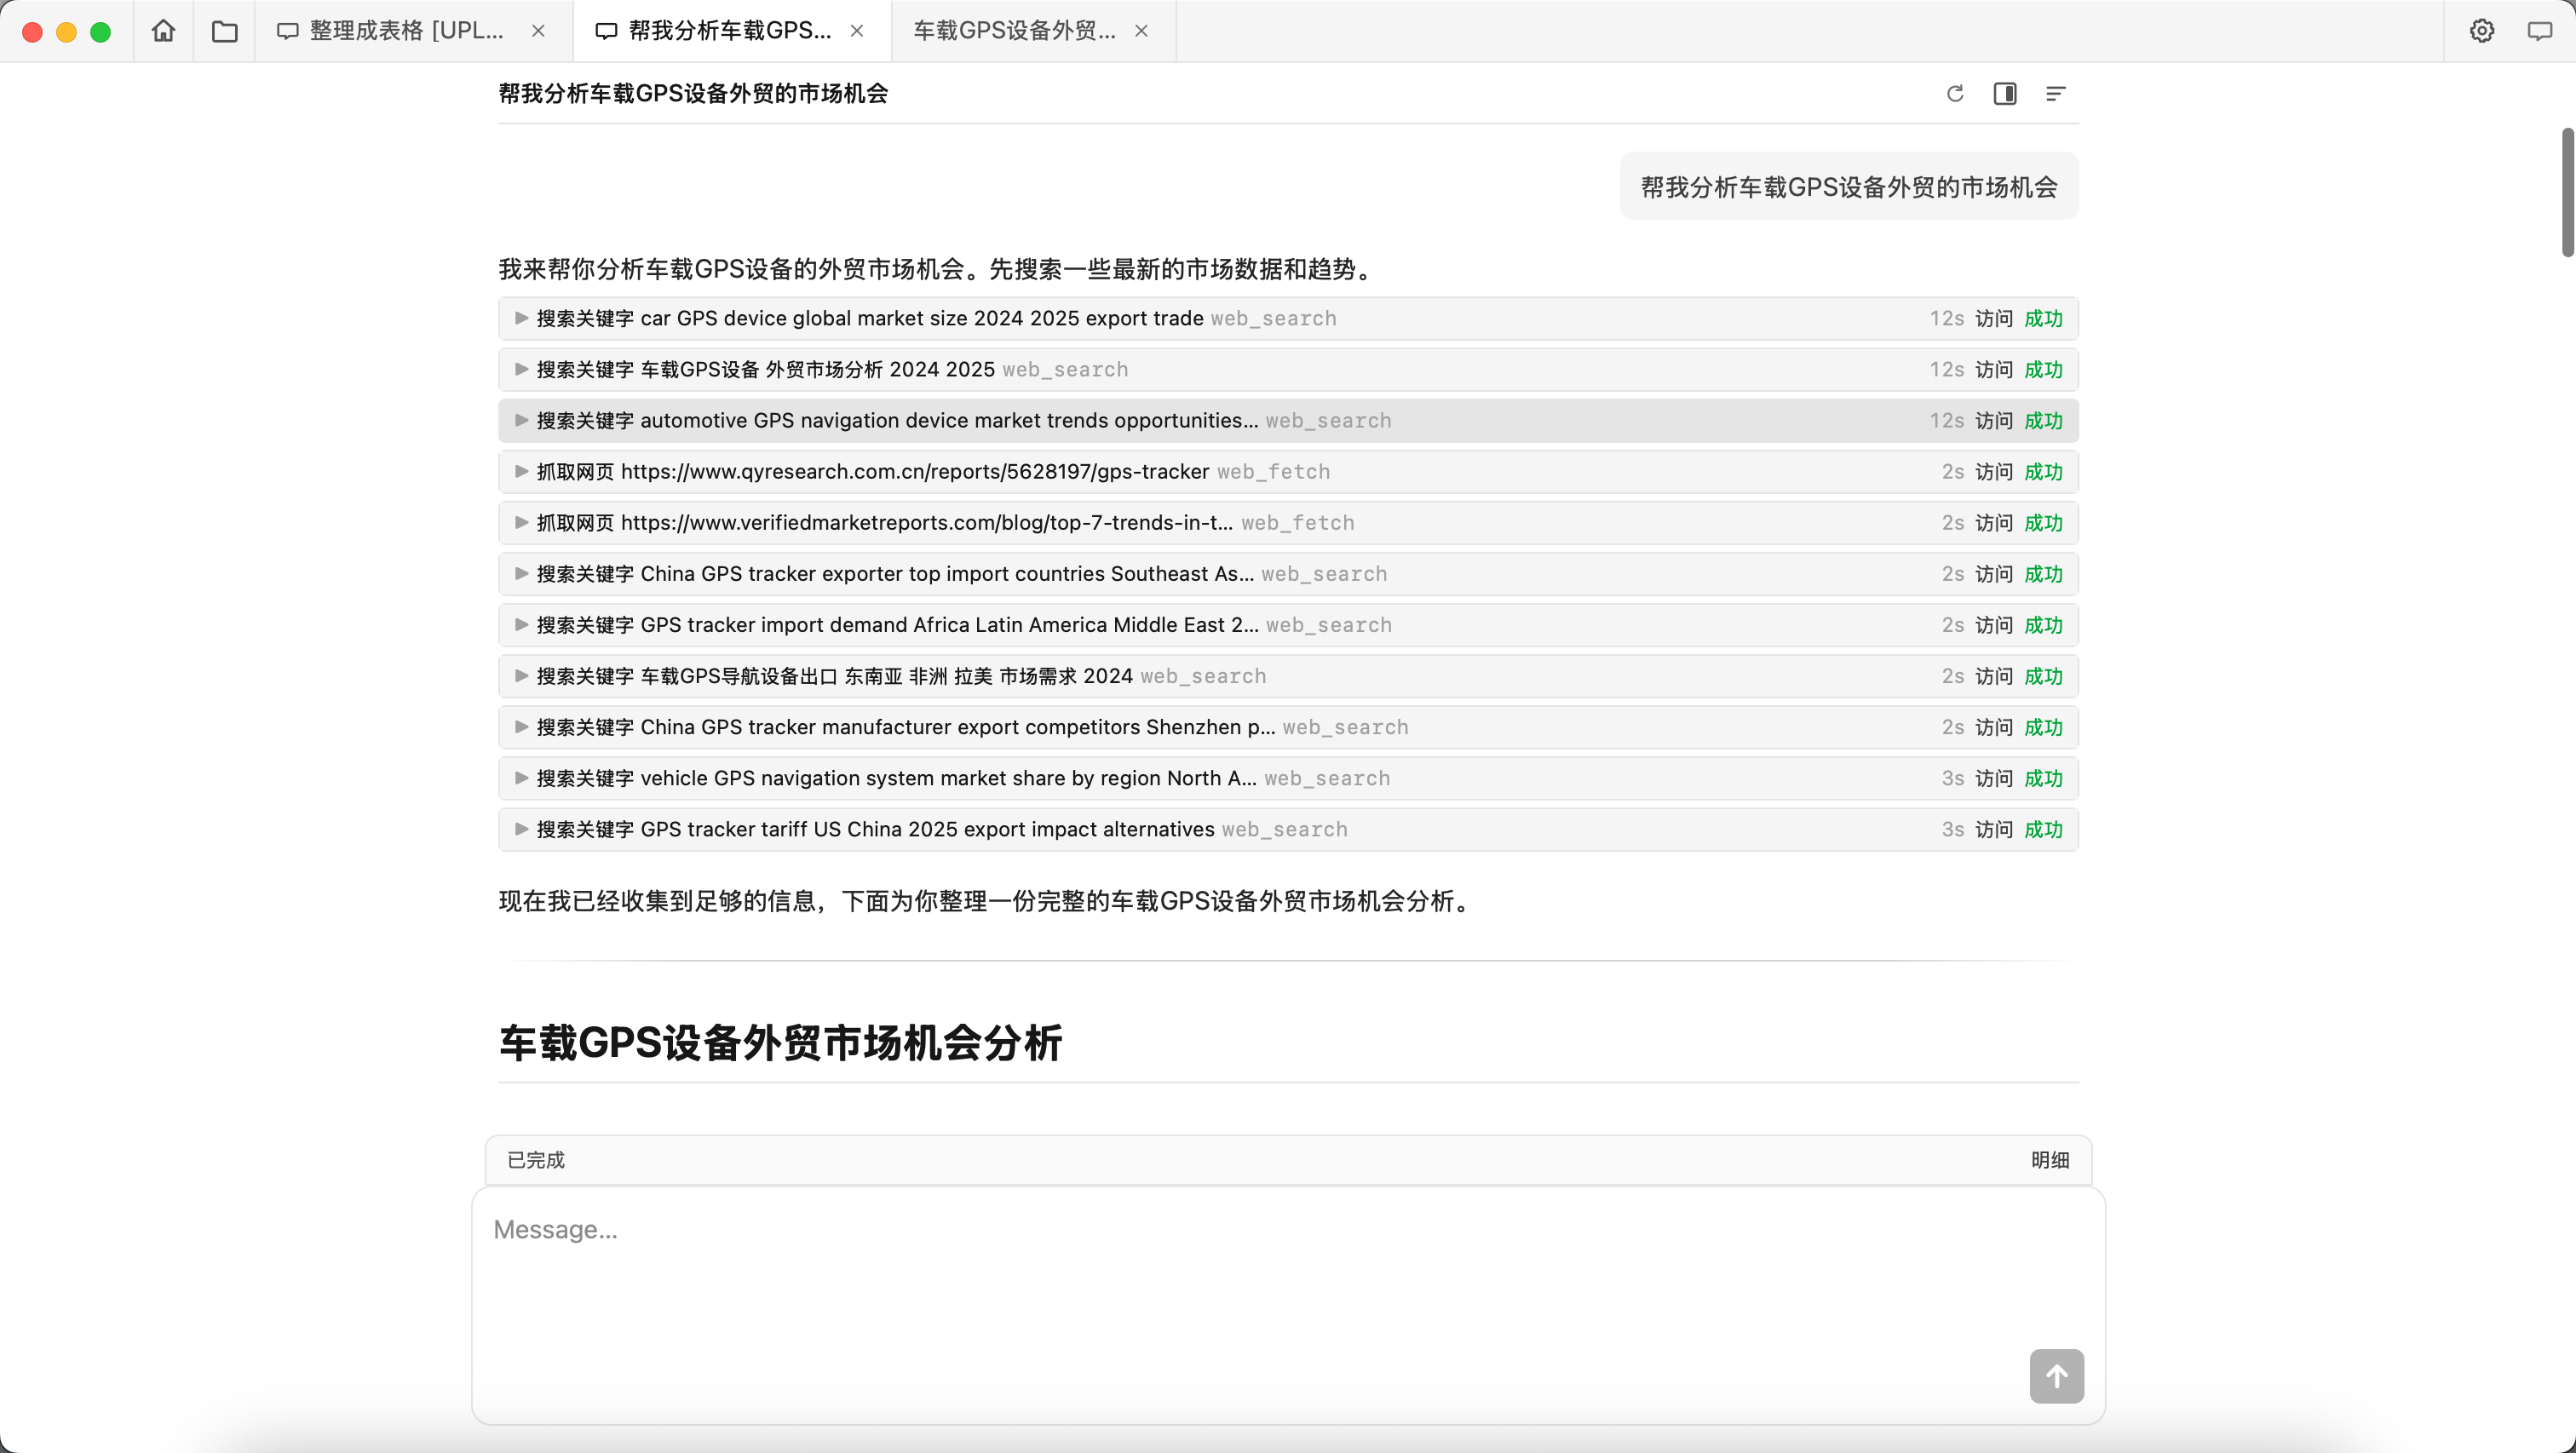Screen dimensions: 2576x1453
Task: Click the user message bubble 帮我分析车载GPS设备外贸的市场机会
Action: (1849, 186)
